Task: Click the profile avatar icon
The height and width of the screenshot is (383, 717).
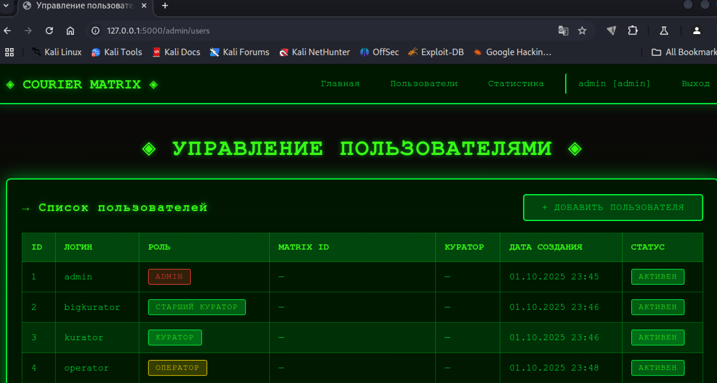Action: pyautogui.click(x=697, y=31)
